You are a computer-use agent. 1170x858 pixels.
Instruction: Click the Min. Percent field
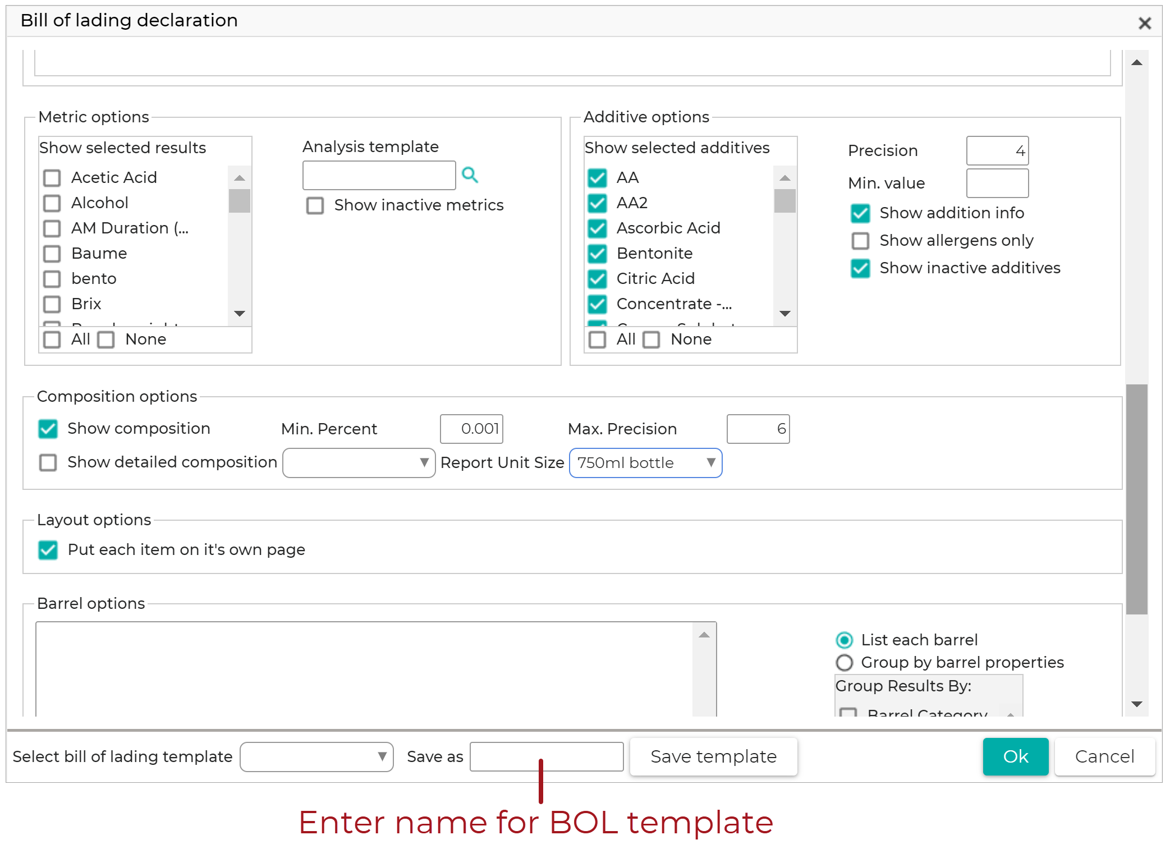click(472, 429)
